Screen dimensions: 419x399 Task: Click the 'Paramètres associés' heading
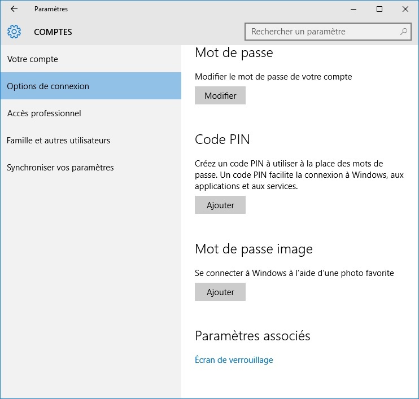point(252,336)
